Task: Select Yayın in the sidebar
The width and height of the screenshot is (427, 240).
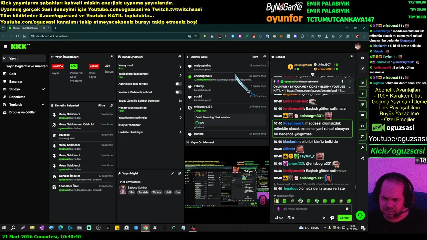Action: pos(24,58)
